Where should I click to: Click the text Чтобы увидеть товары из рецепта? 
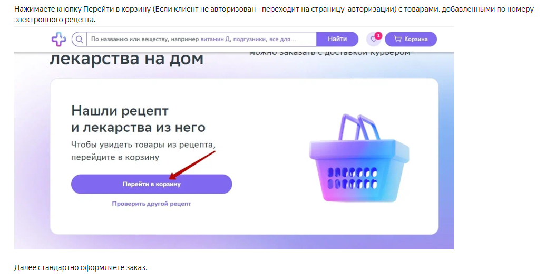(x=143, y=145)
